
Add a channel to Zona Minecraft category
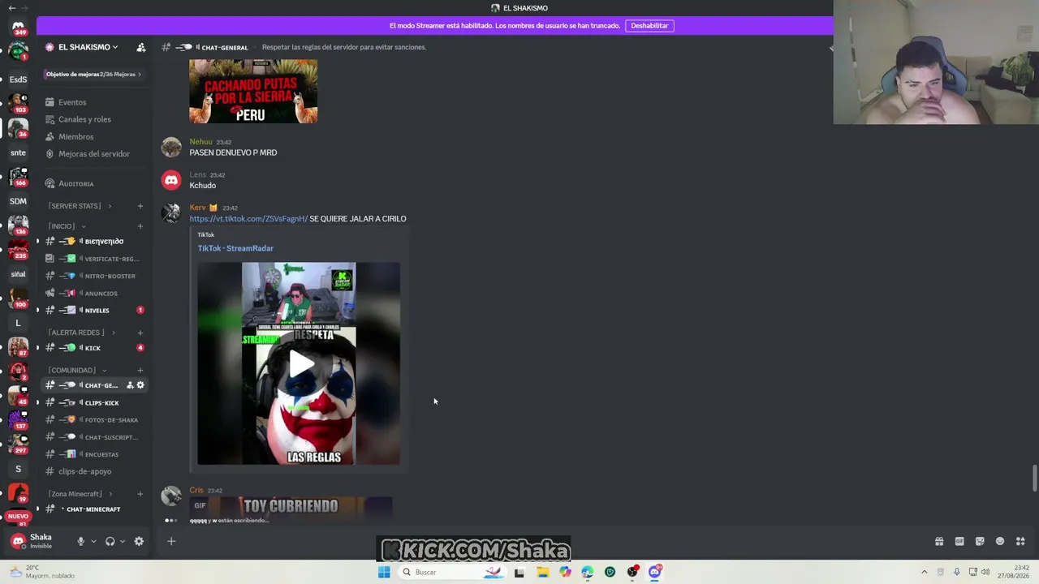click(140, 494)
